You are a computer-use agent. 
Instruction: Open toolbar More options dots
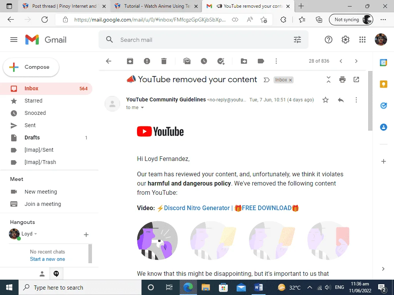[x=276, y=61]
